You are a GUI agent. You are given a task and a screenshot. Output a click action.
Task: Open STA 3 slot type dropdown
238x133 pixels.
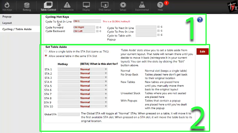[94, 77]
